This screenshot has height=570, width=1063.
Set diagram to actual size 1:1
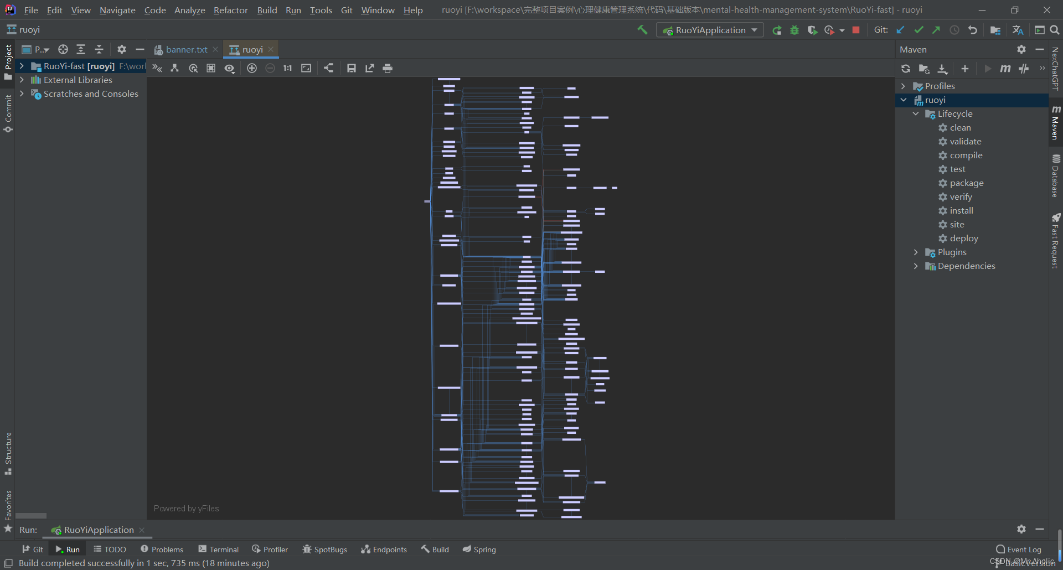tap(287, 68)
